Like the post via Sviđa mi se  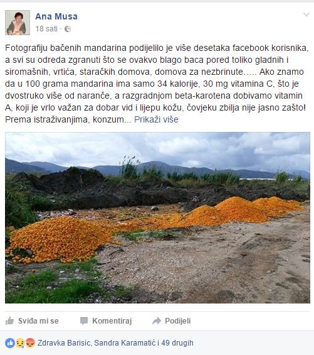coord(32,321)
